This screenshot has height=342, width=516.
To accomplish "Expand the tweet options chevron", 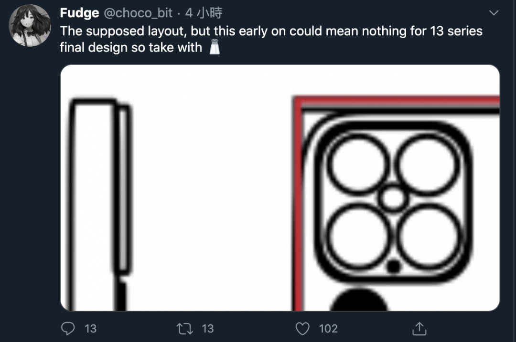I will click(x=494, y=12).
